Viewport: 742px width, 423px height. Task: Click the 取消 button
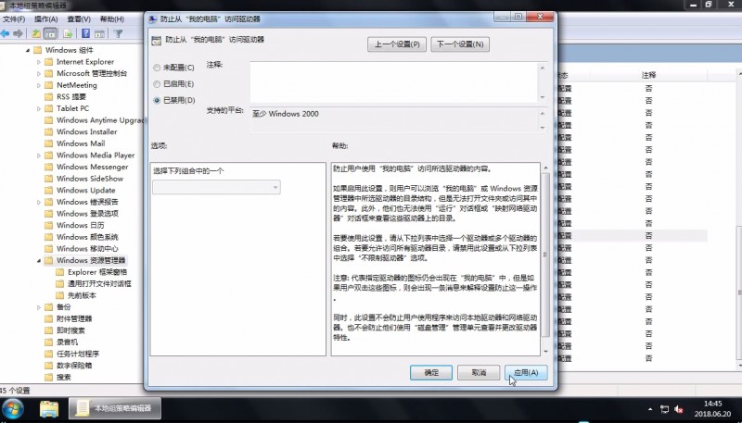pyautogui.click(x=479, y=372)
